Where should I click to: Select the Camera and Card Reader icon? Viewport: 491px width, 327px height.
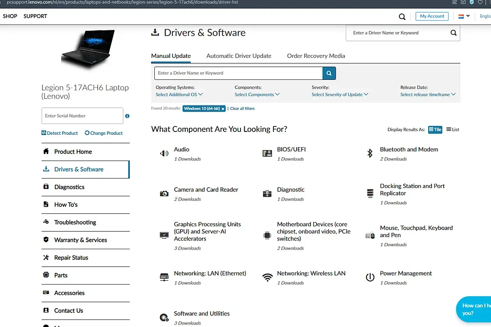click(164, 193)
